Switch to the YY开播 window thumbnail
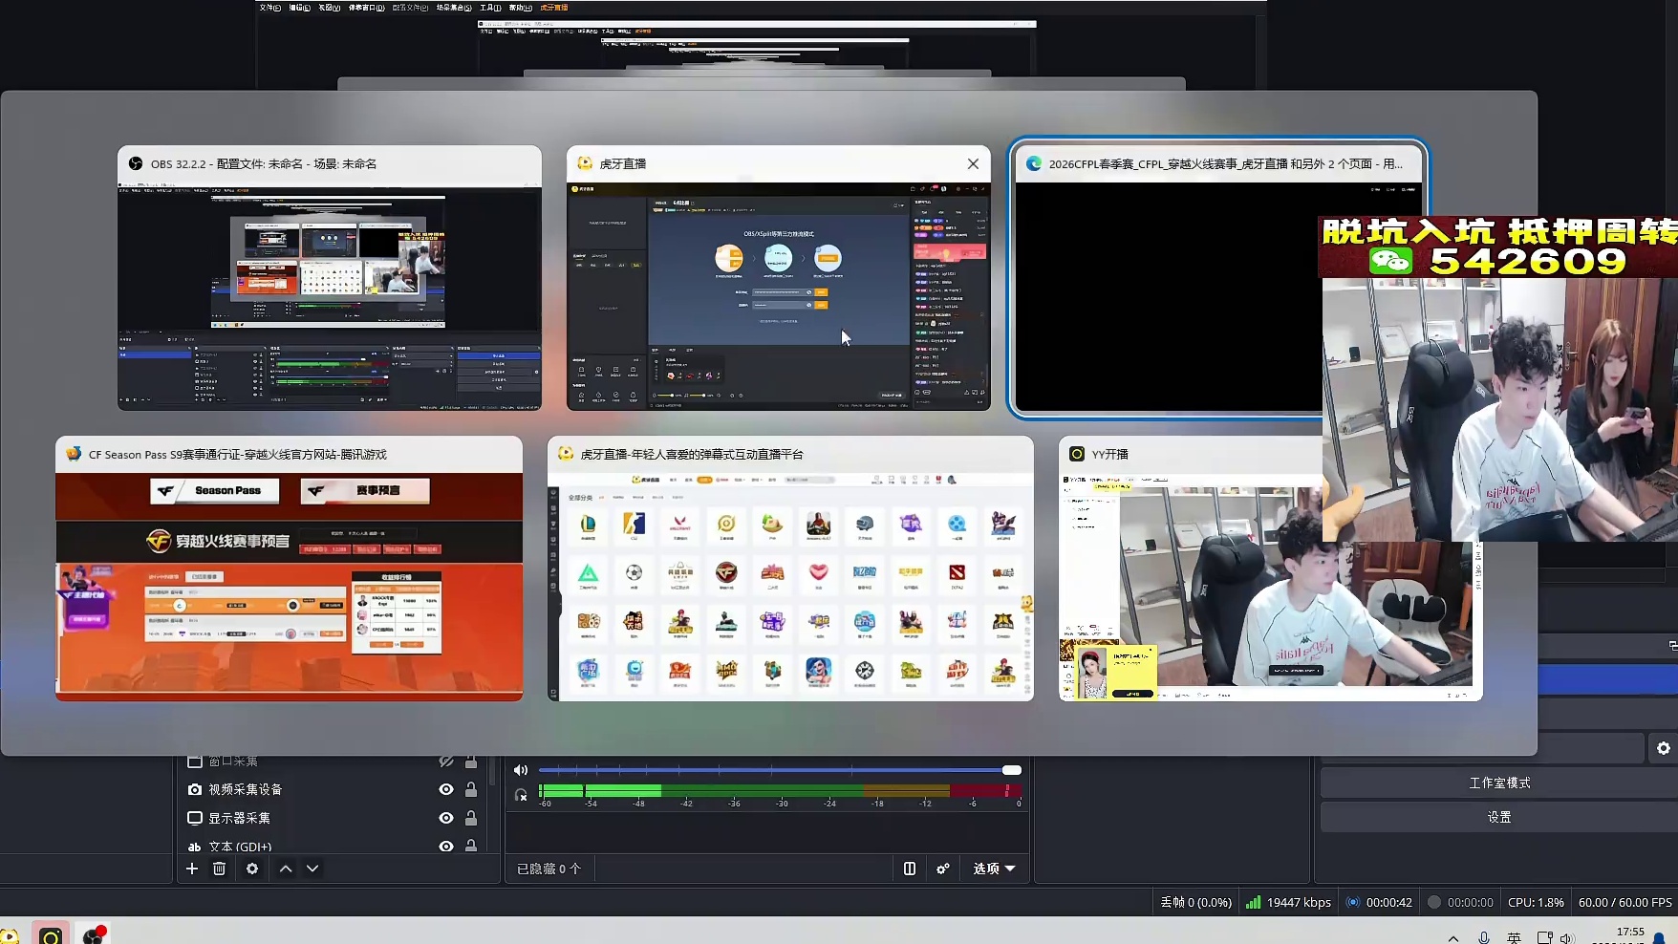 click(1271, 569)
